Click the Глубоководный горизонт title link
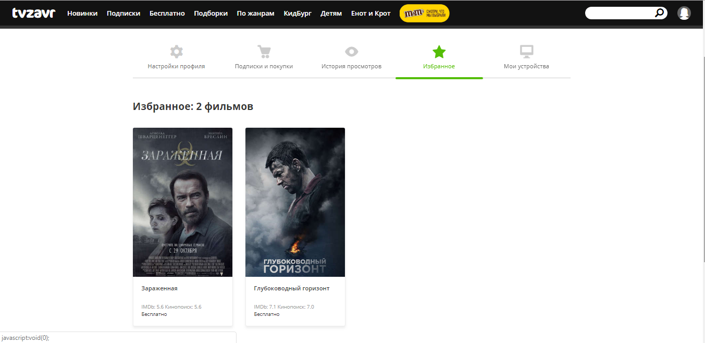 291,288
